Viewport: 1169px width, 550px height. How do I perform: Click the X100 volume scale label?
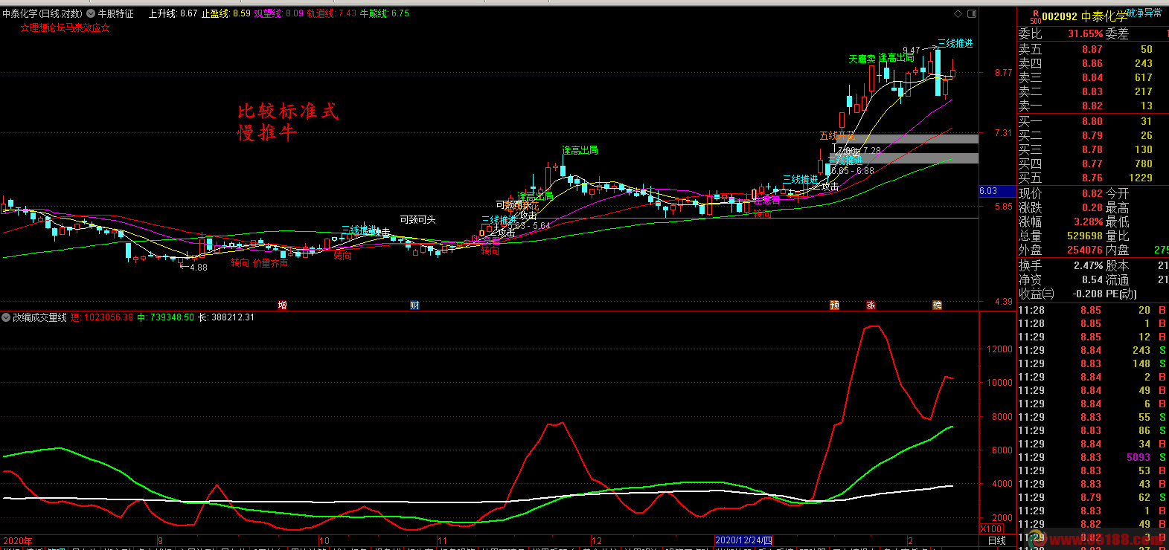[990, 529]
